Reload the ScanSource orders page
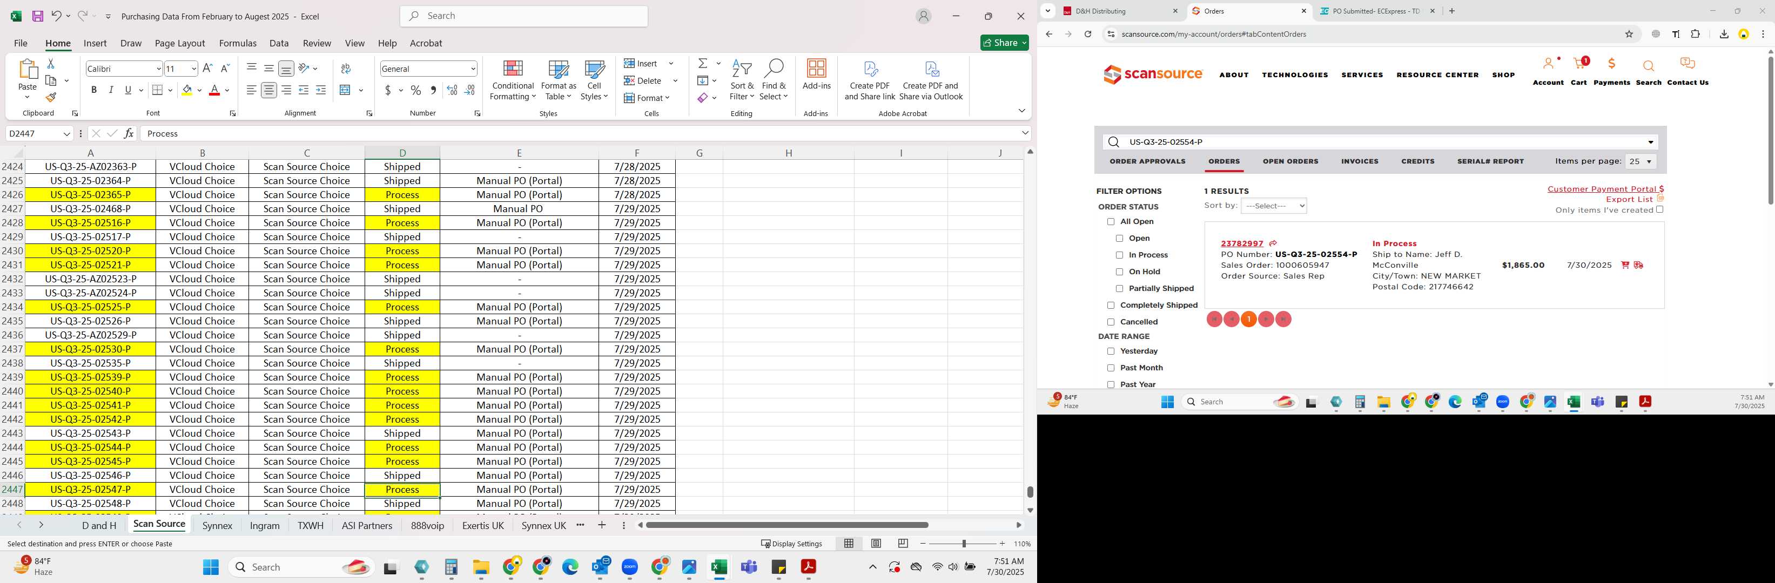 1088,33
